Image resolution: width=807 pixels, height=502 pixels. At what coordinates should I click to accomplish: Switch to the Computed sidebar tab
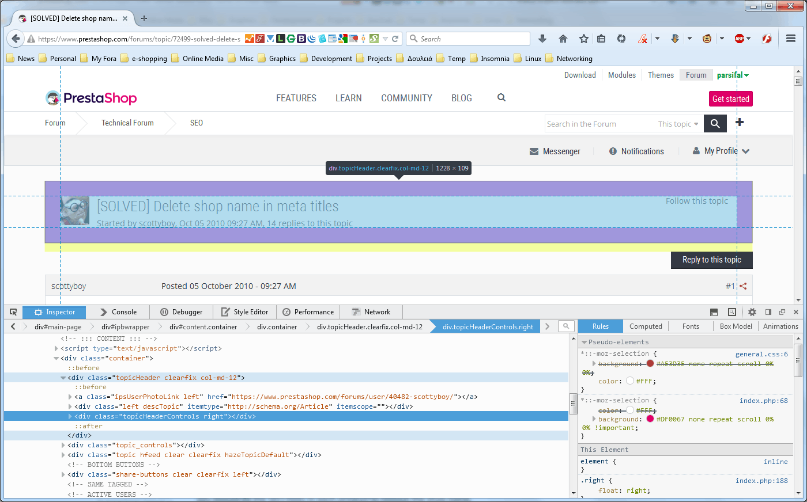[646, 326]
